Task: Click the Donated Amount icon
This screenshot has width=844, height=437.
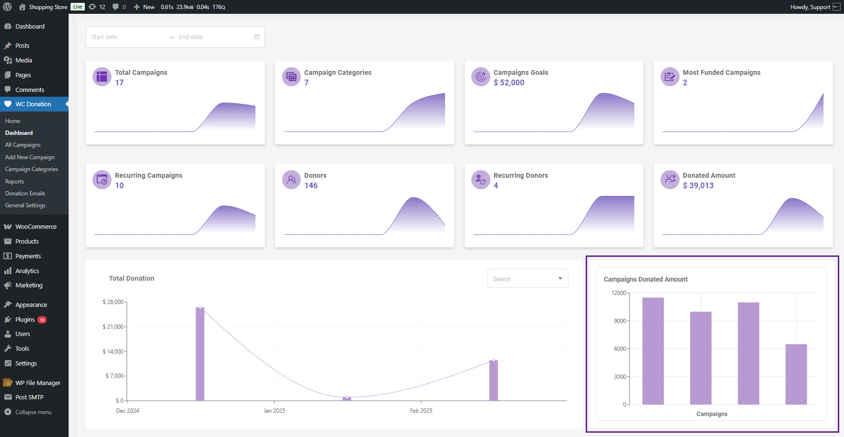Action: pos(670,180)
